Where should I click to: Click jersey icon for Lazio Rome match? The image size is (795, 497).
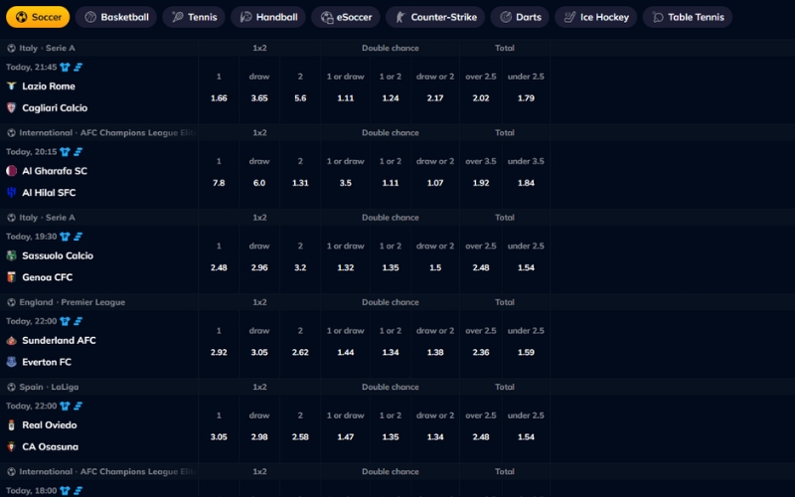pyautogui.click(x=65, y=67)
